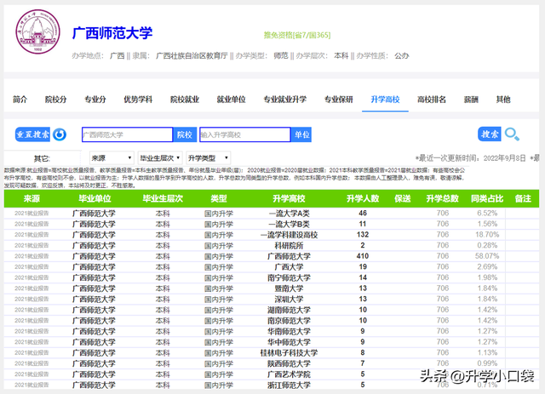Click the 一流学科建设高校 cell

coord(289,235)
